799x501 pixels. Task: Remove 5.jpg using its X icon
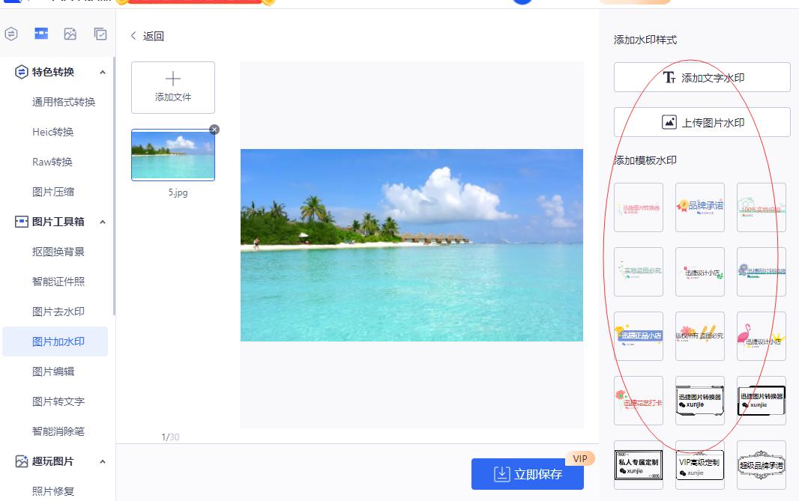(214, 129)
